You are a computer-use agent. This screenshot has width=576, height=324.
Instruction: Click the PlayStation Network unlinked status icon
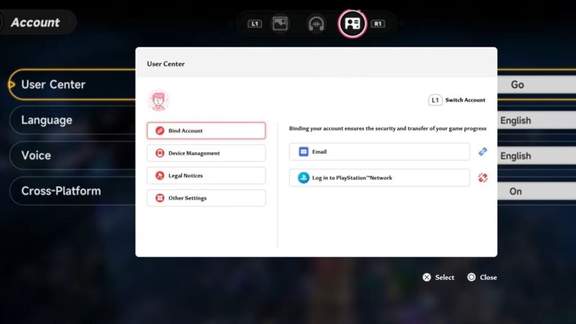(482, 178)
